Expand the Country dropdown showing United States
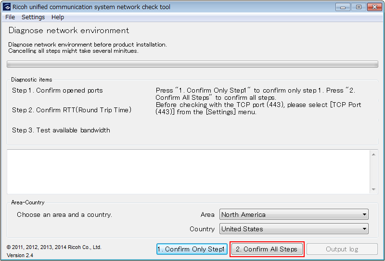The image size is (385, 261). (294, 229)
